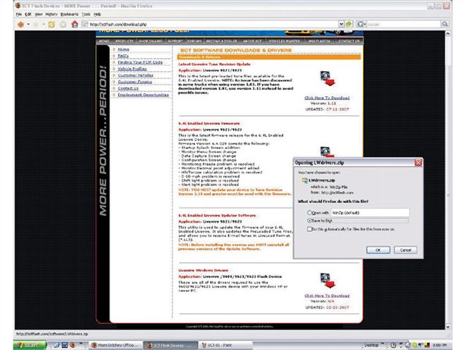Open the Help menu
467x350 pixels.
click(x=97, y=14)
